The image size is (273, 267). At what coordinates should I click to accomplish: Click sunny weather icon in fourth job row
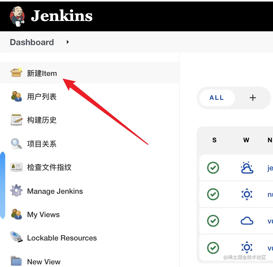click(247, 247)
